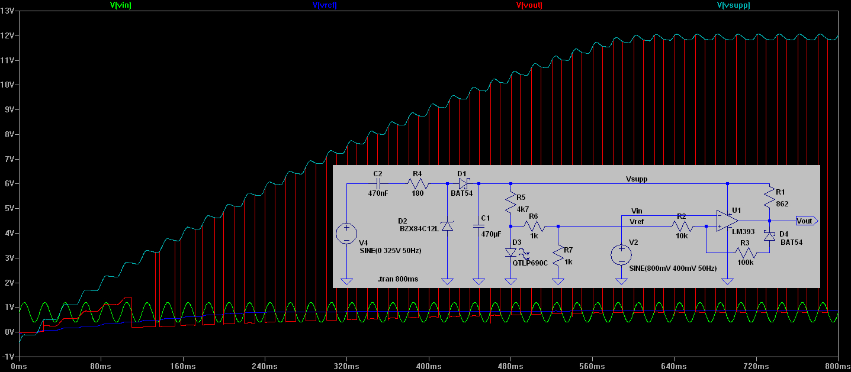This screenshot has height=372, width=851.
Task: Click the ground symbol under V2
Action: point(621,281)
